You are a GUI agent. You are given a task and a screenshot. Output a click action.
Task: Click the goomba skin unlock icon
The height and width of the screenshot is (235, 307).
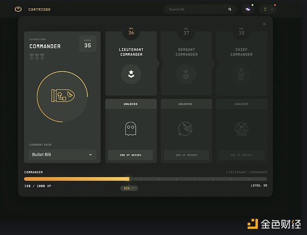tap(241, 129)
